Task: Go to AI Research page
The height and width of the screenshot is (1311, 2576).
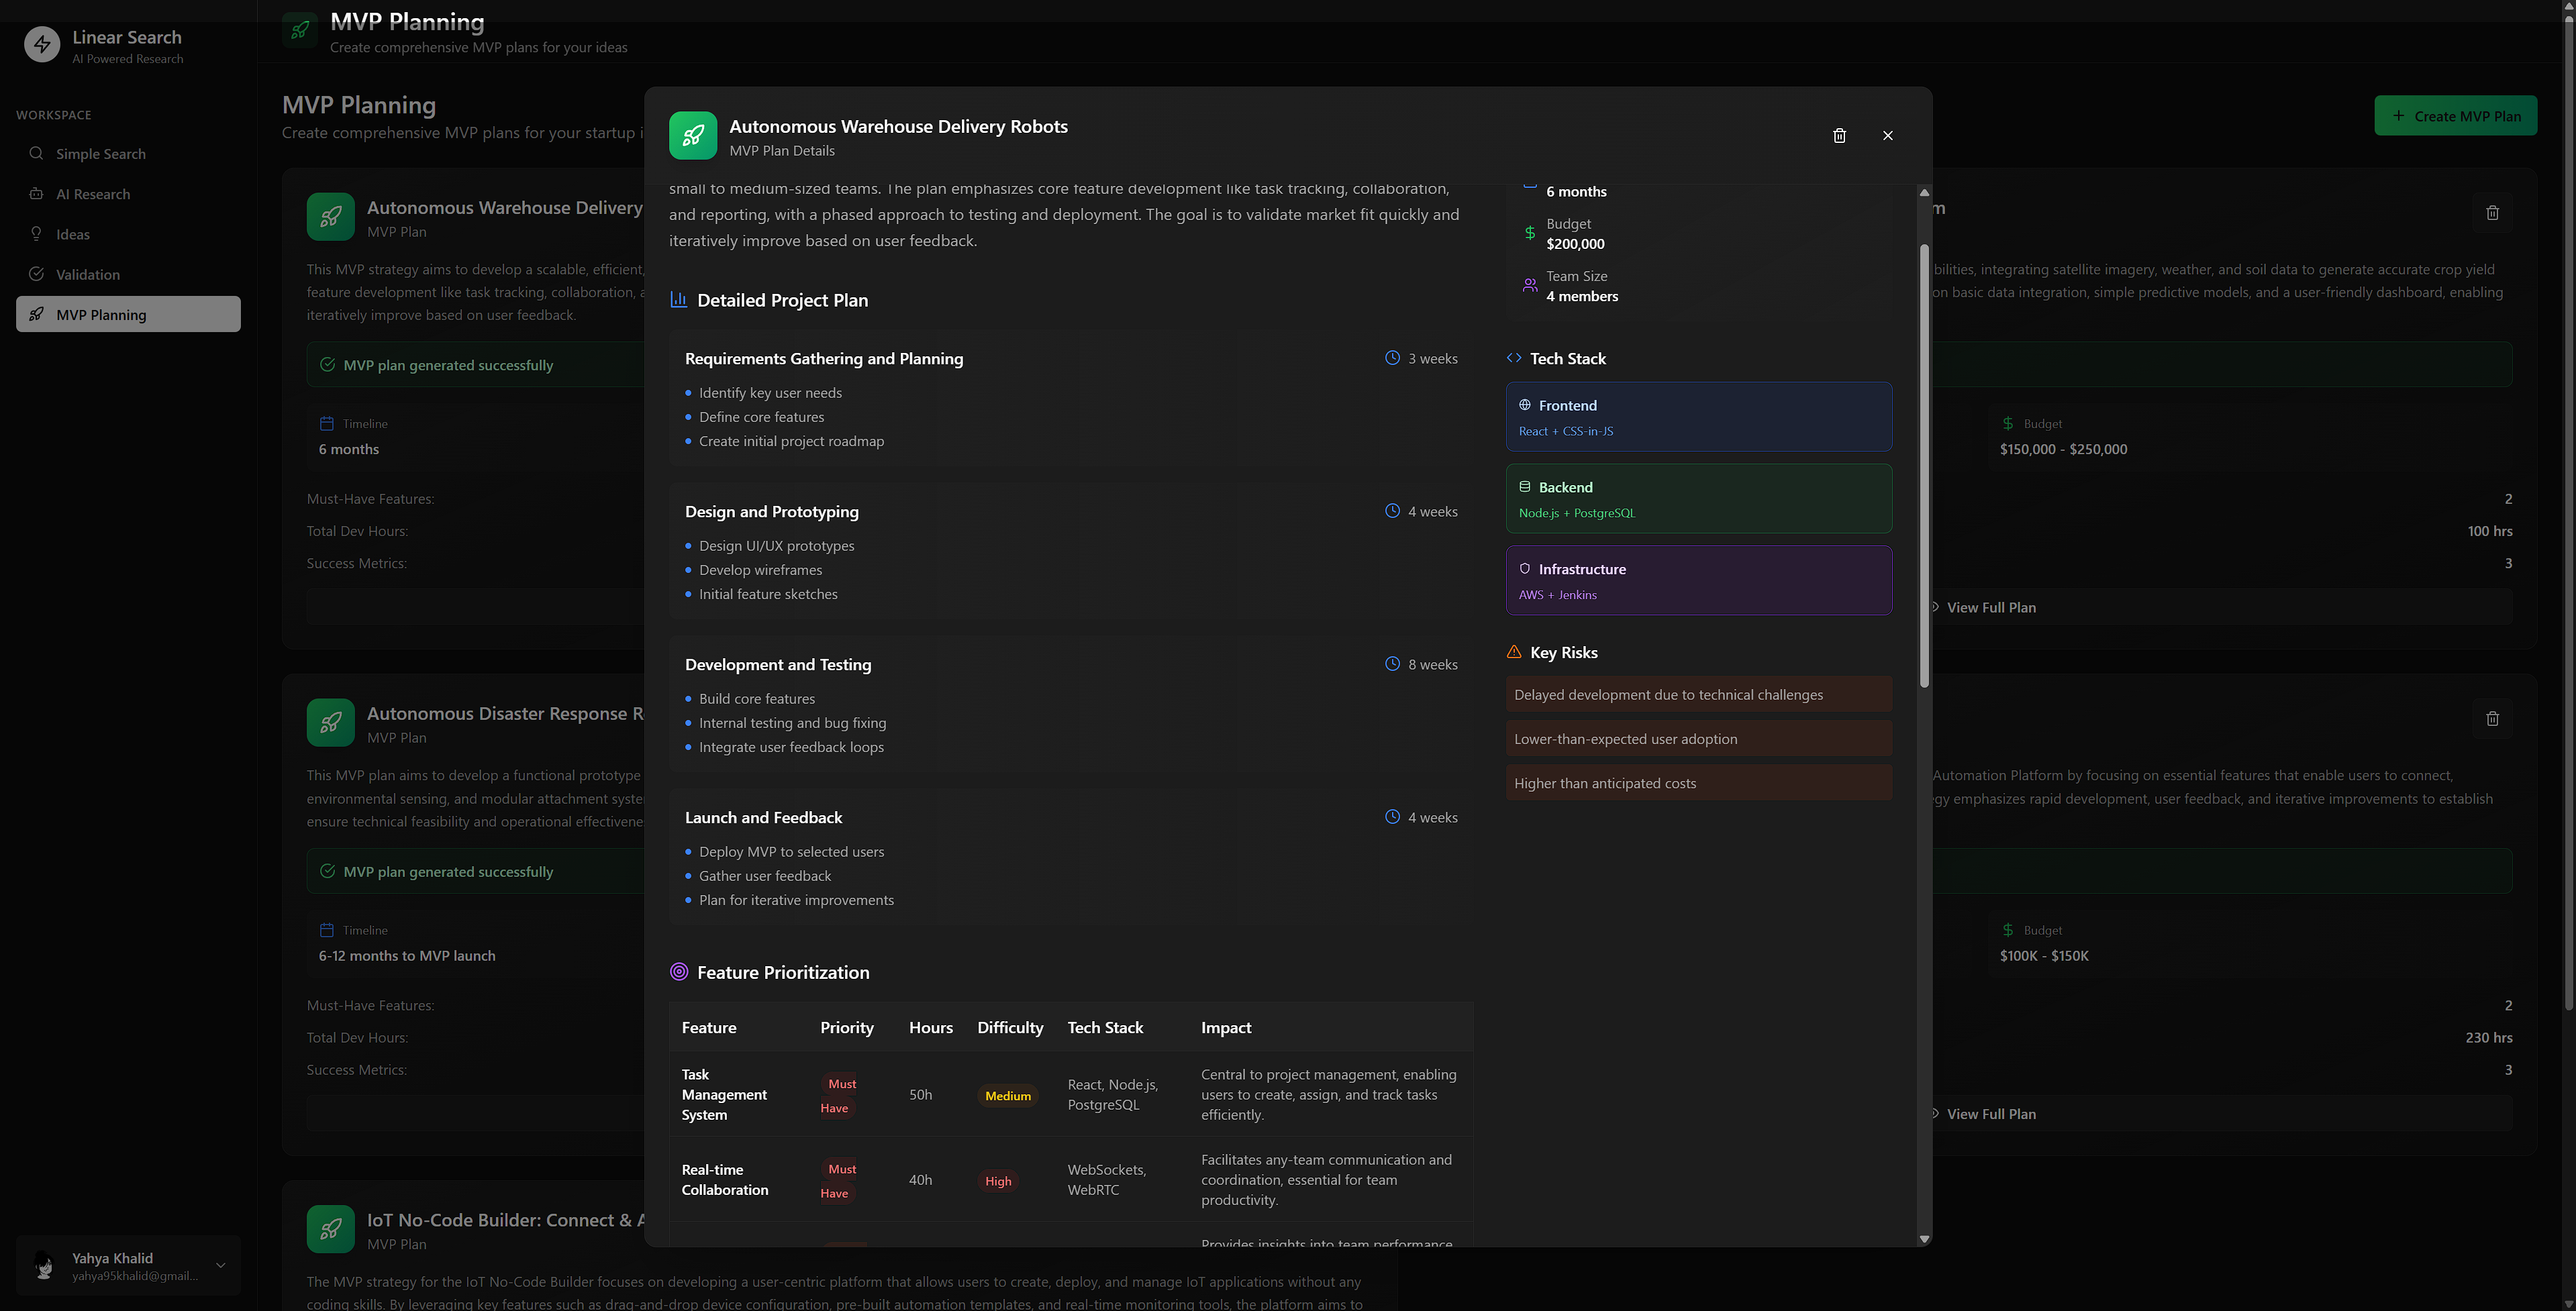Action: click(x=93, y=194)
